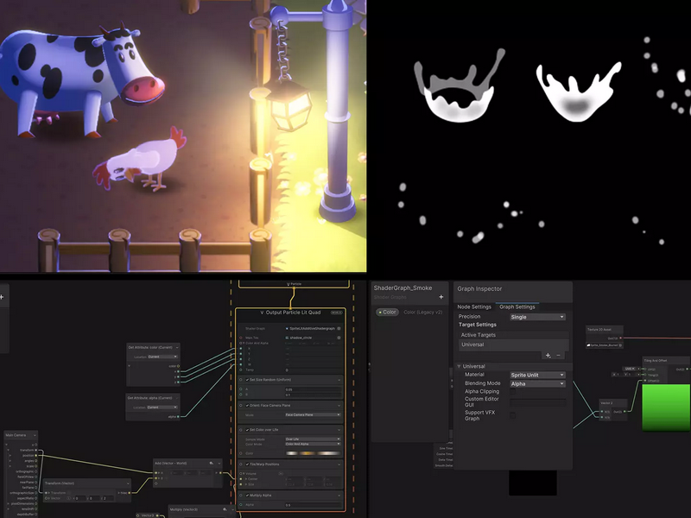
Task: Remove the active target with minus
Action: click(558, 355)
